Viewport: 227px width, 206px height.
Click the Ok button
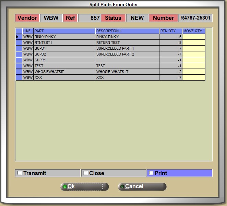(84, 186)
